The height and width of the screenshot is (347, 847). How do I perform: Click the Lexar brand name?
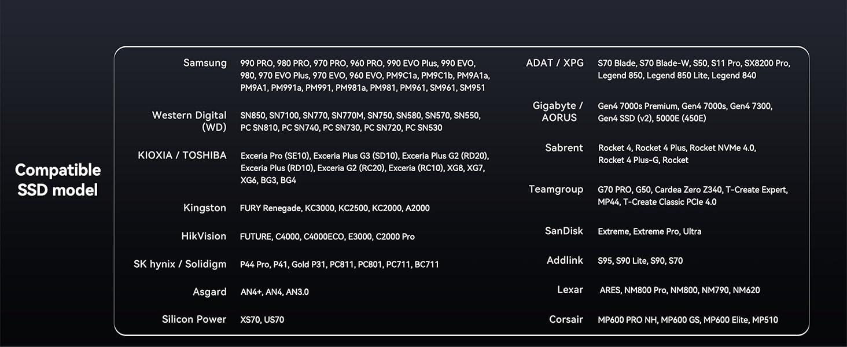(x=570, y=290)
